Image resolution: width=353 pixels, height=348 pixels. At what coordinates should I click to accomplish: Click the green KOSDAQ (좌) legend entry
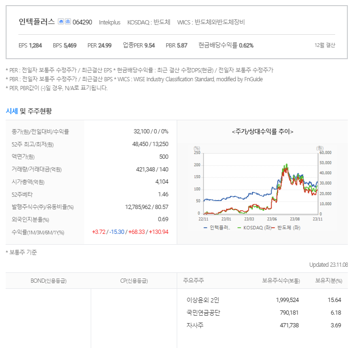[254, 228]
